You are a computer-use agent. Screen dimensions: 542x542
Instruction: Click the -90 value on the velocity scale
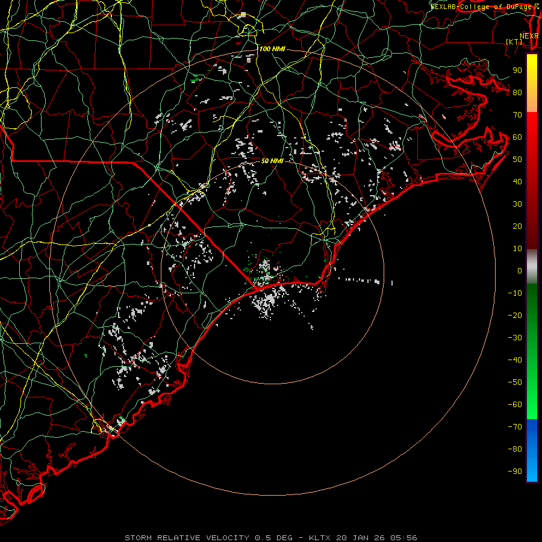tap(515, 472)
